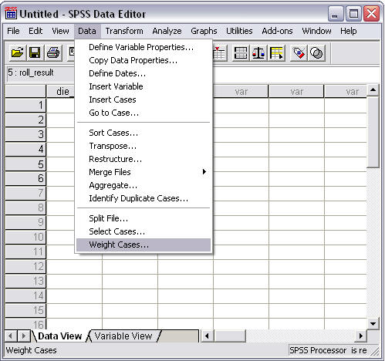385x361 pixels.
Task: Close the open Data menu
Action: click(87, 31)
